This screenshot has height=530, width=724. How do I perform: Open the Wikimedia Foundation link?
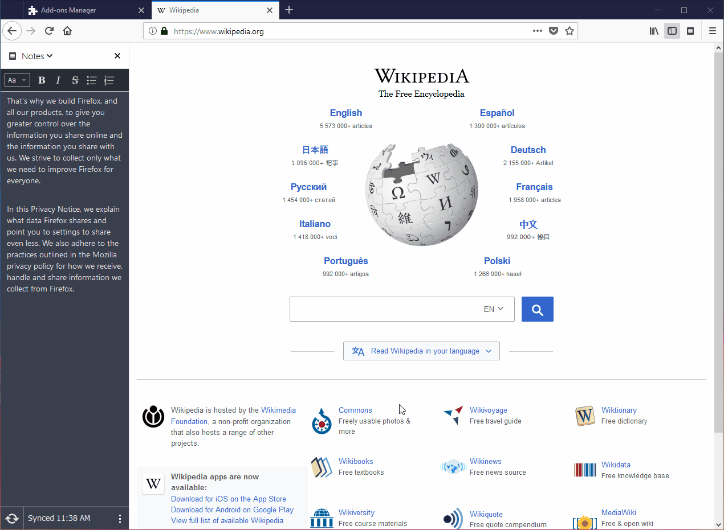pyautogui.click(x=233, y=416)
